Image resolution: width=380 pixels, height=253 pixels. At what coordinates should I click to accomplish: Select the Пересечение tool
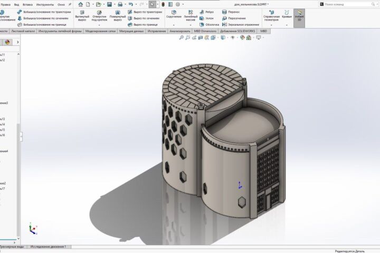[x=234, y=18]
